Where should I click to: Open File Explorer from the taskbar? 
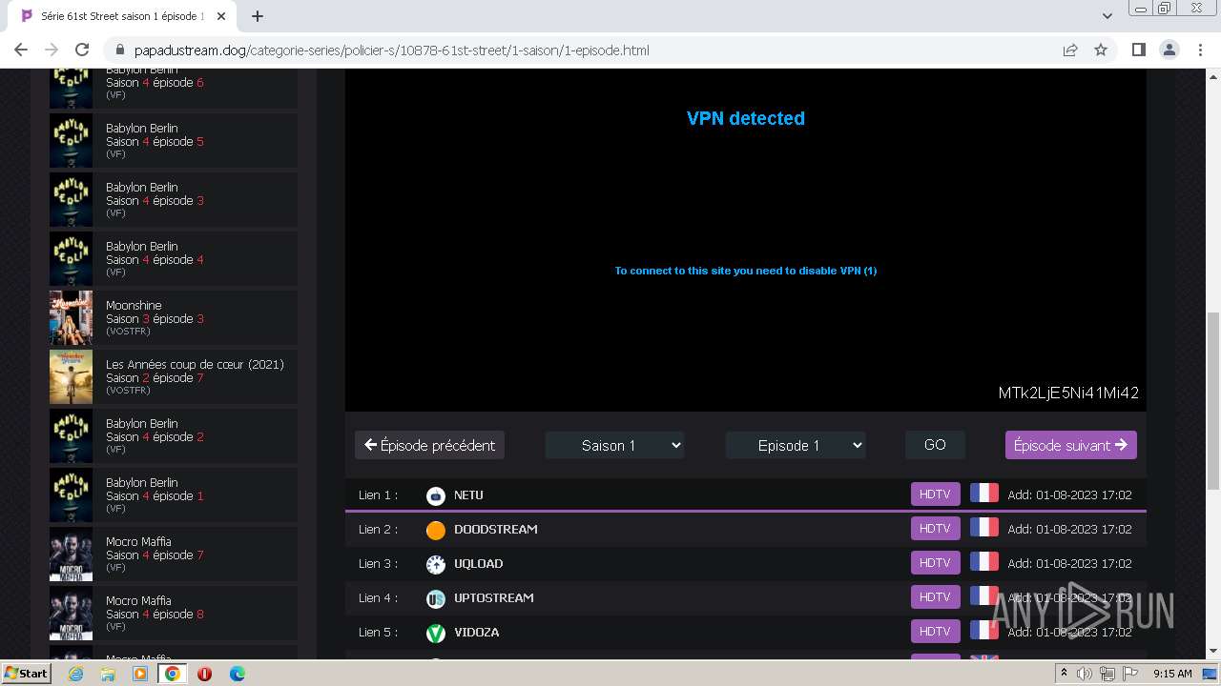(x=108, y=674)
